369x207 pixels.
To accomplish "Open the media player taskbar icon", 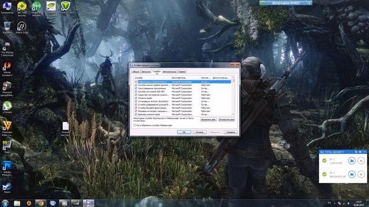I will pos(64,203).
